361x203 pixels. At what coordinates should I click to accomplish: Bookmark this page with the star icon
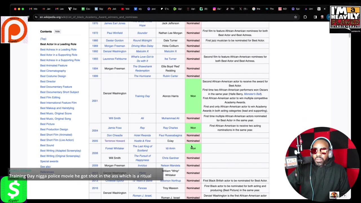click(296, 17)
